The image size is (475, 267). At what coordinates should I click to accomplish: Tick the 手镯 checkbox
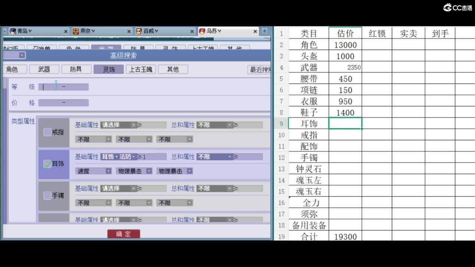[47, 195]
